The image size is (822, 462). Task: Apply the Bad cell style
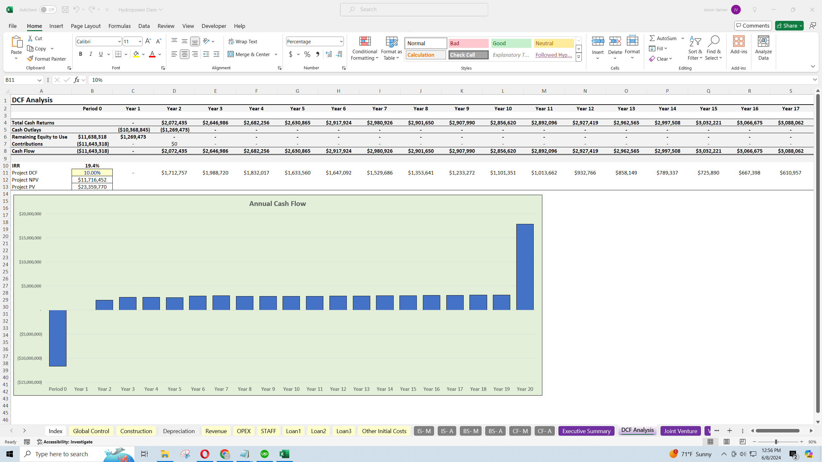pyautogui.click(x=468, y=43)
